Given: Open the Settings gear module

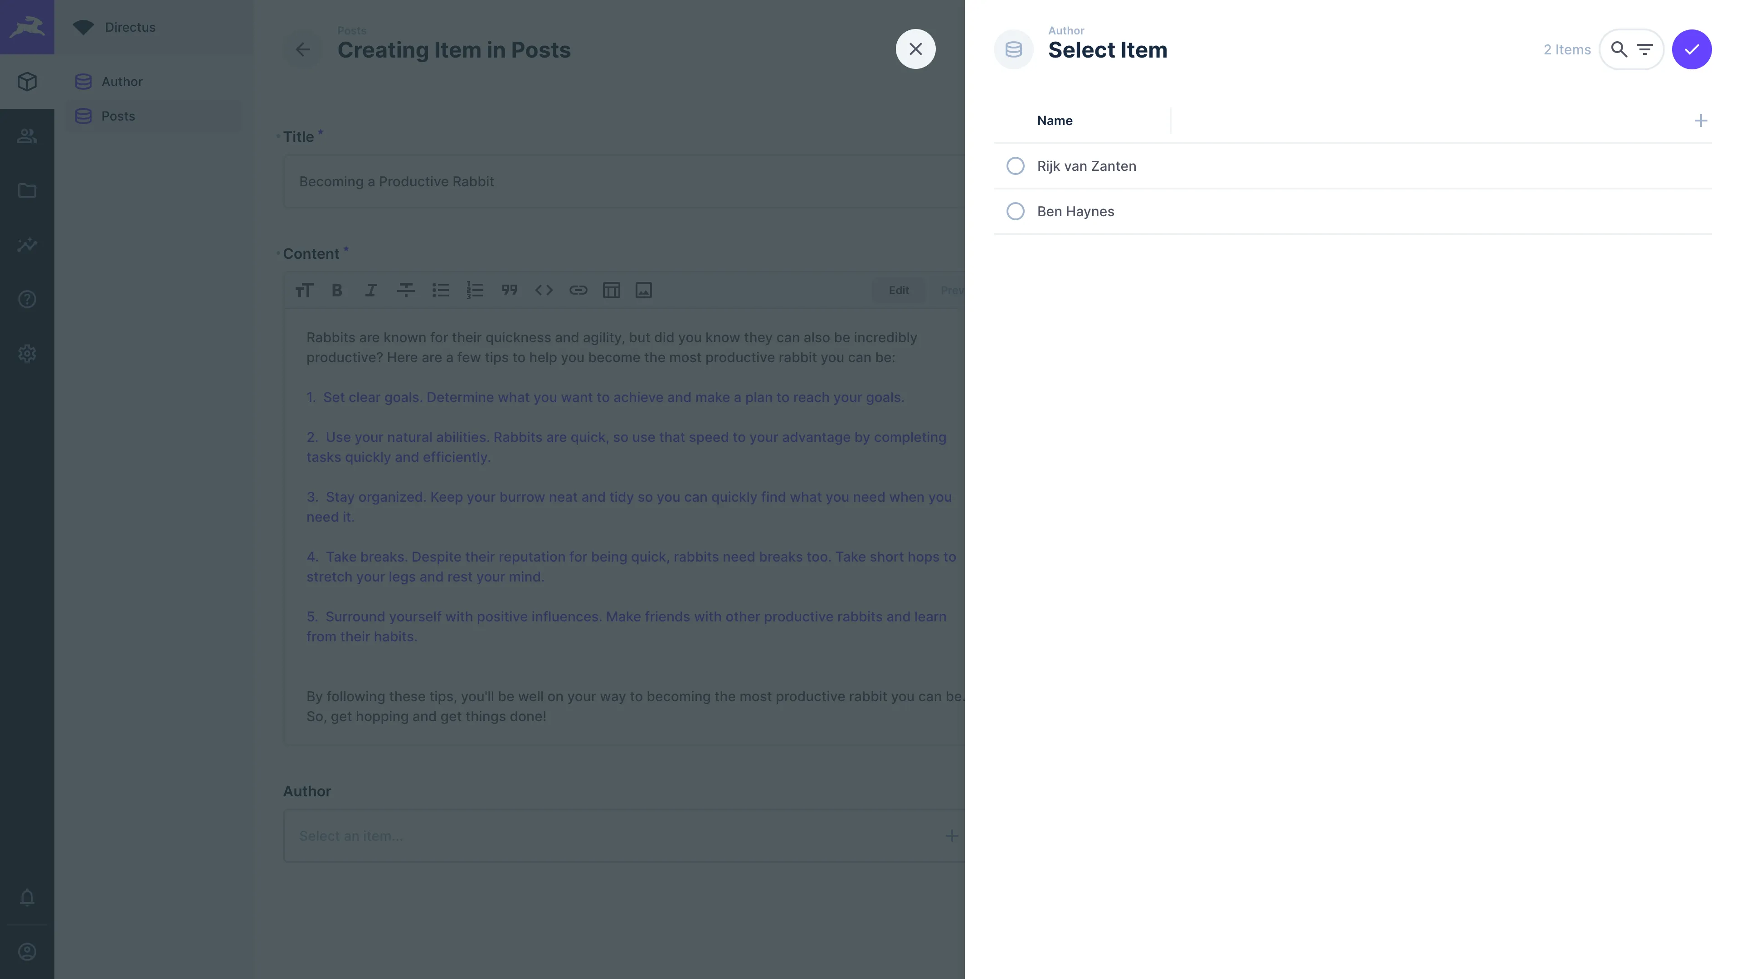Looking at the screenshot, I should click(x=27, y=354).
